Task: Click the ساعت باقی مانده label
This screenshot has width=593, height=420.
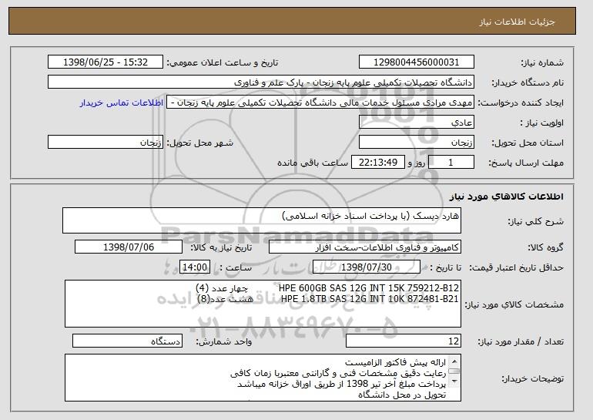Action: [313, 163]
